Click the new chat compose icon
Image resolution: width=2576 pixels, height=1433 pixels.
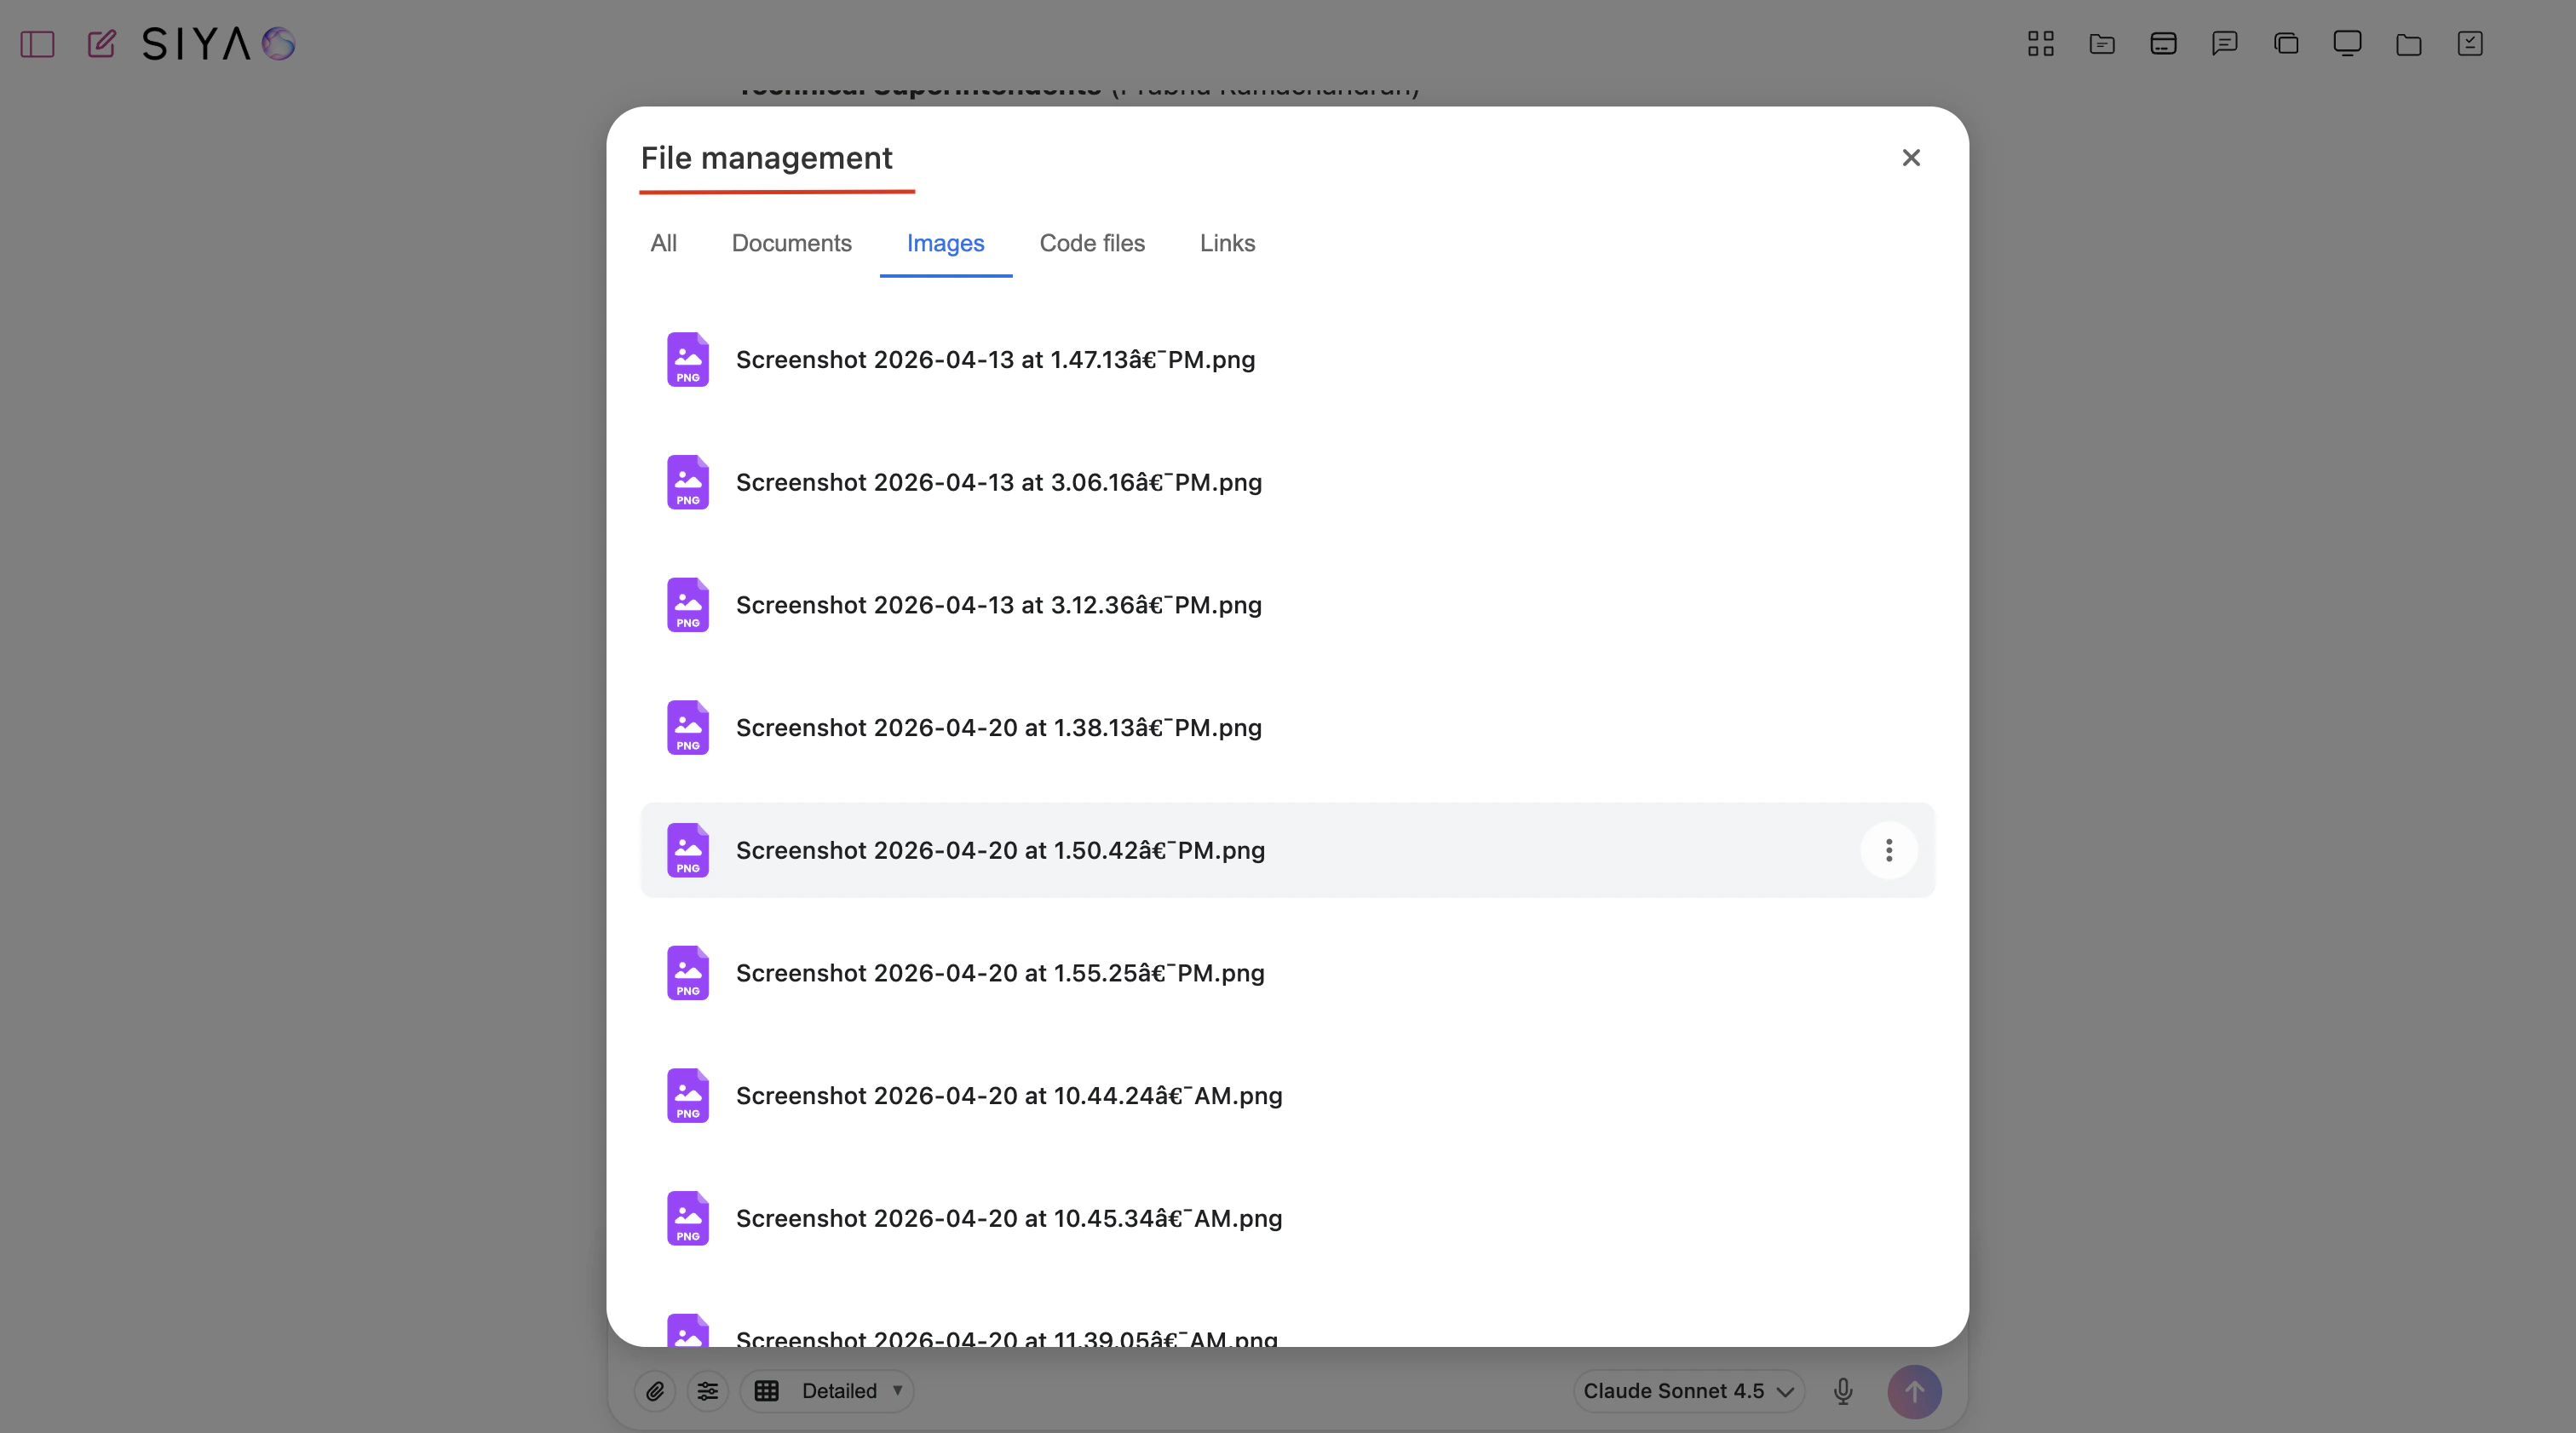(x=101, y=44)
